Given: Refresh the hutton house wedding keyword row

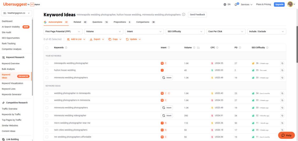Looking at the screenshot, I should pos(282,70).
